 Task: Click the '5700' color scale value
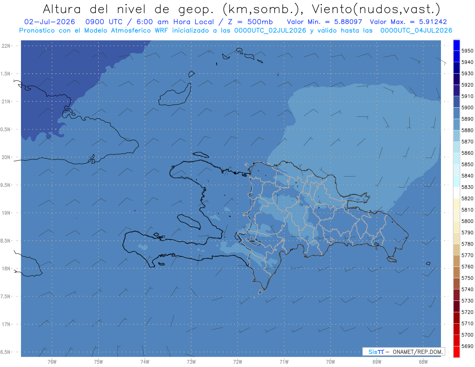[467, 335]
